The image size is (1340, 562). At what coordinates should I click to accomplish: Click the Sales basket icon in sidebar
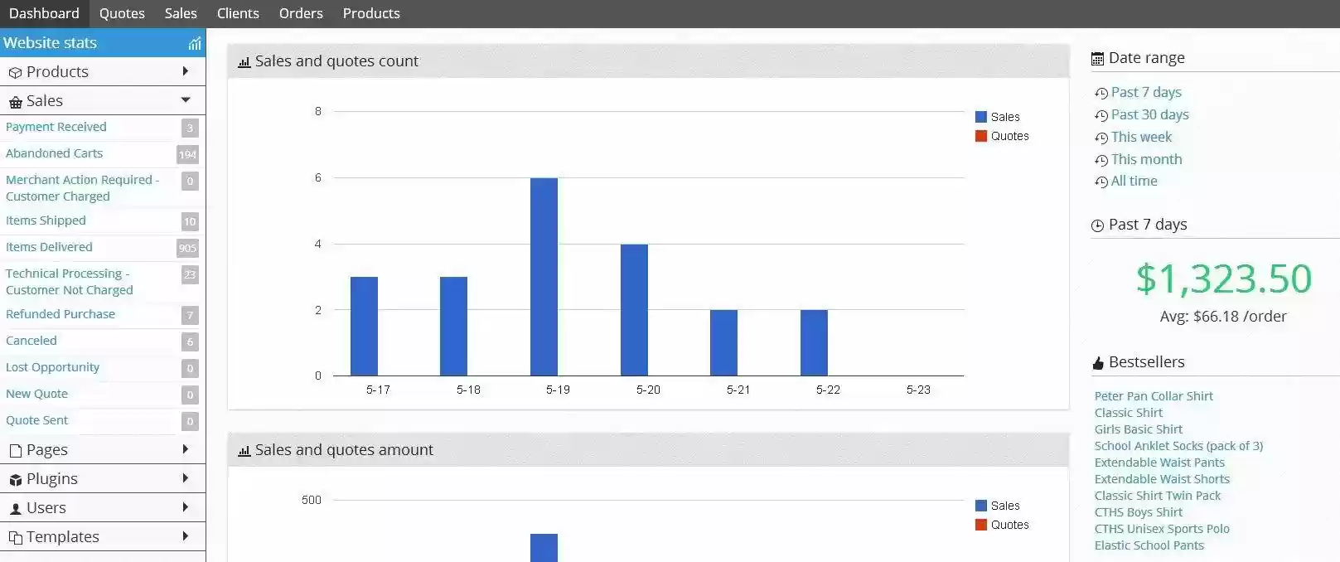coord(15,102)
